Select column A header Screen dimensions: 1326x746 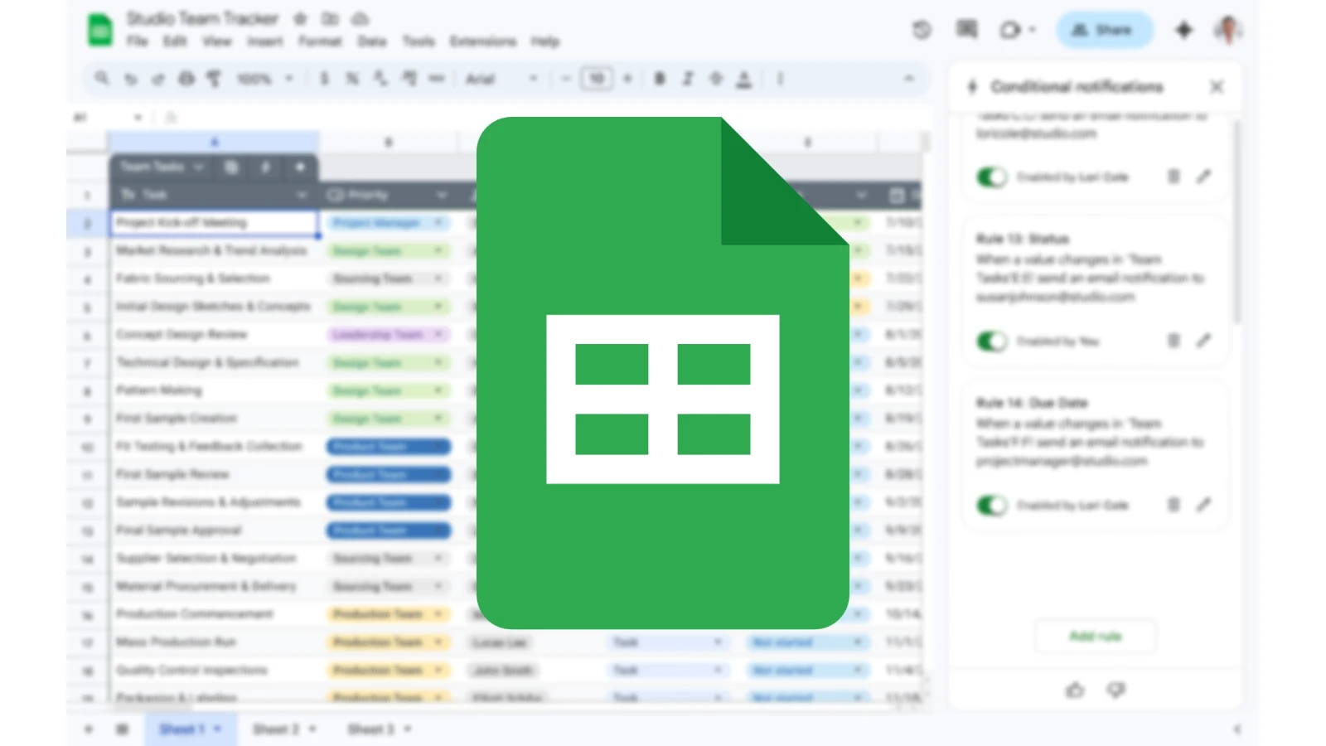(214, 142)
